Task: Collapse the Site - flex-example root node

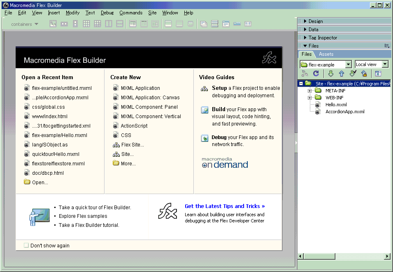Action: click(301, 84)
